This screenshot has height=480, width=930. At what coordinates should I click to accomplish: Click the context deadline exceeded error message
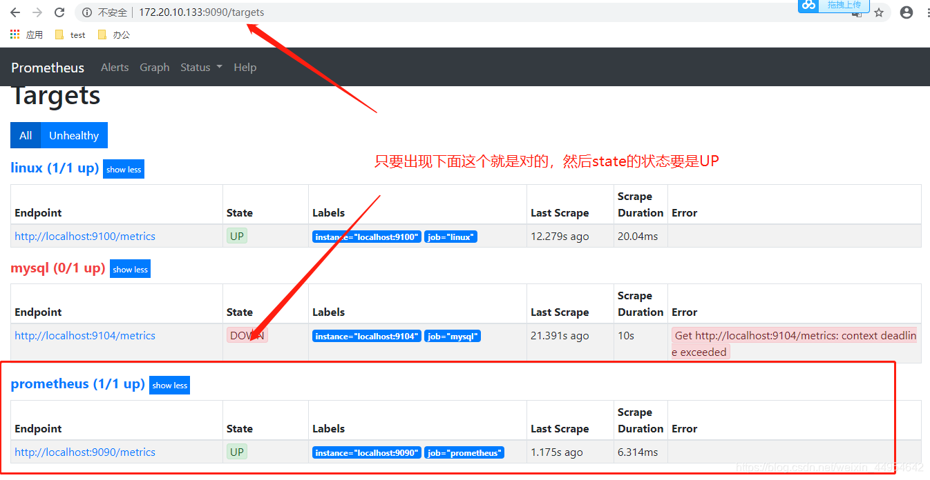click(794, 343)
